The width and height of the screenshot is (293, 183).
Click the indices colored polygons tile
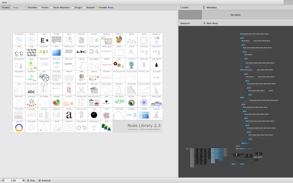[x=94, y=76]
